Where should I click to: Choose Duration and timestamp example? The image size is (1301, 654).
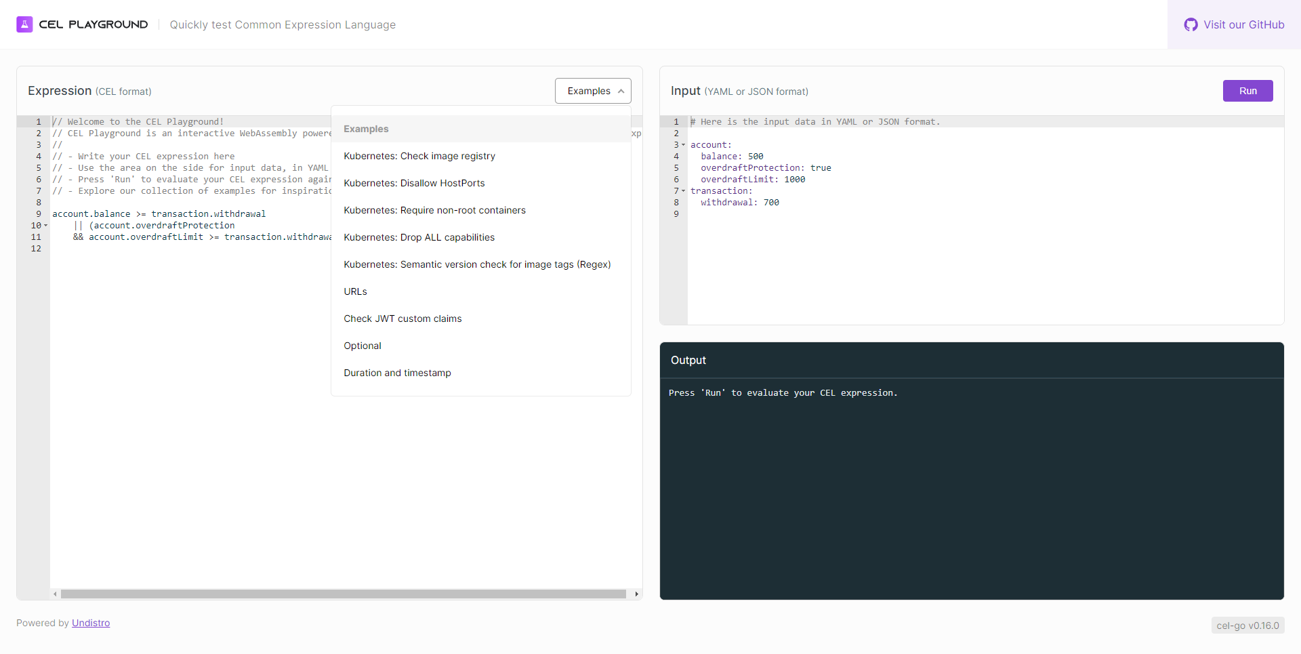(397, 373)
